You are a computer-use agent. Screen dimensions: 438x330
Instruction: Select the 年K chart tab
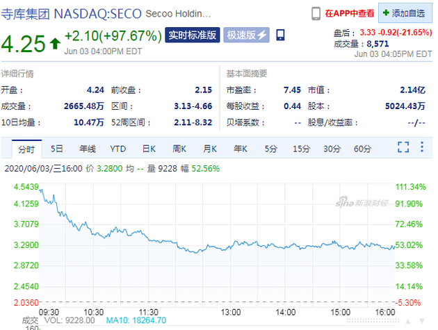[241, 149]
